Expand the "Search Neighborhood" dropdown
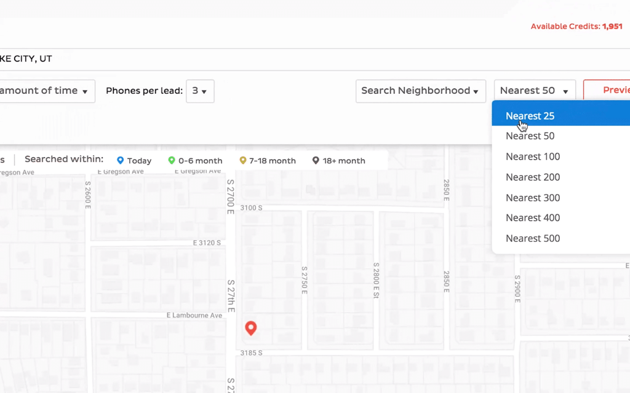Viewport: 630px width, 393px height. click(420, 91)
